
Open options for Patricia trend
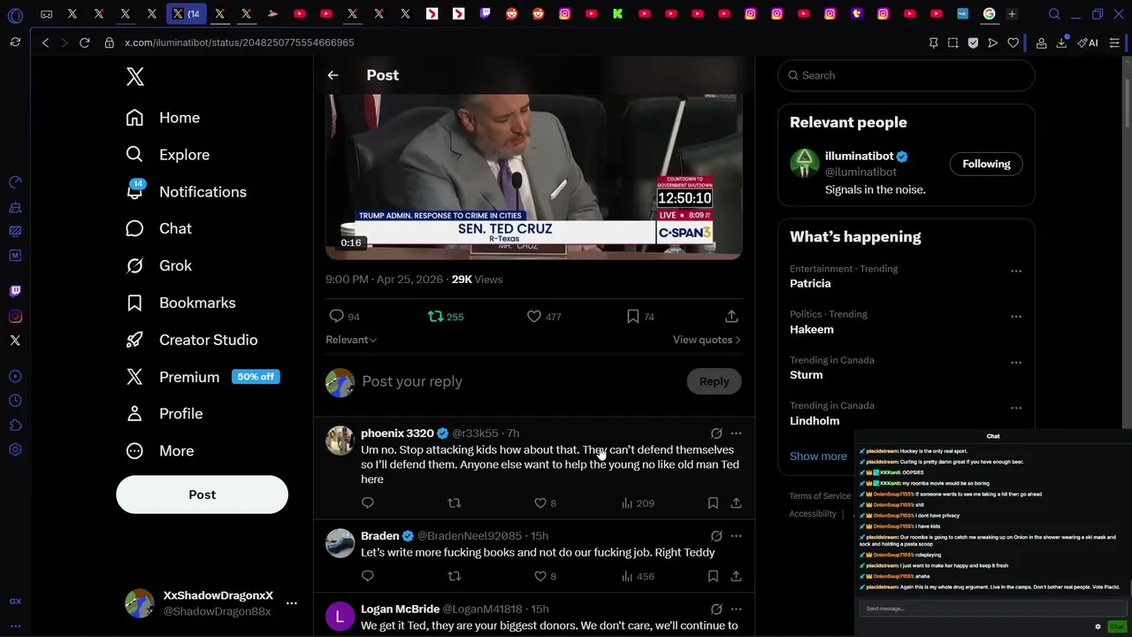click(x=1016, y=271)
